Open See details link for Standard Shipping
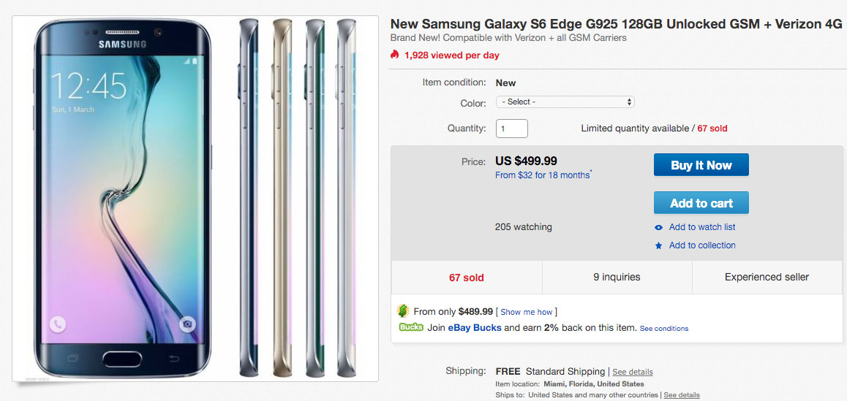847x401 pixels. pos(633,372)
